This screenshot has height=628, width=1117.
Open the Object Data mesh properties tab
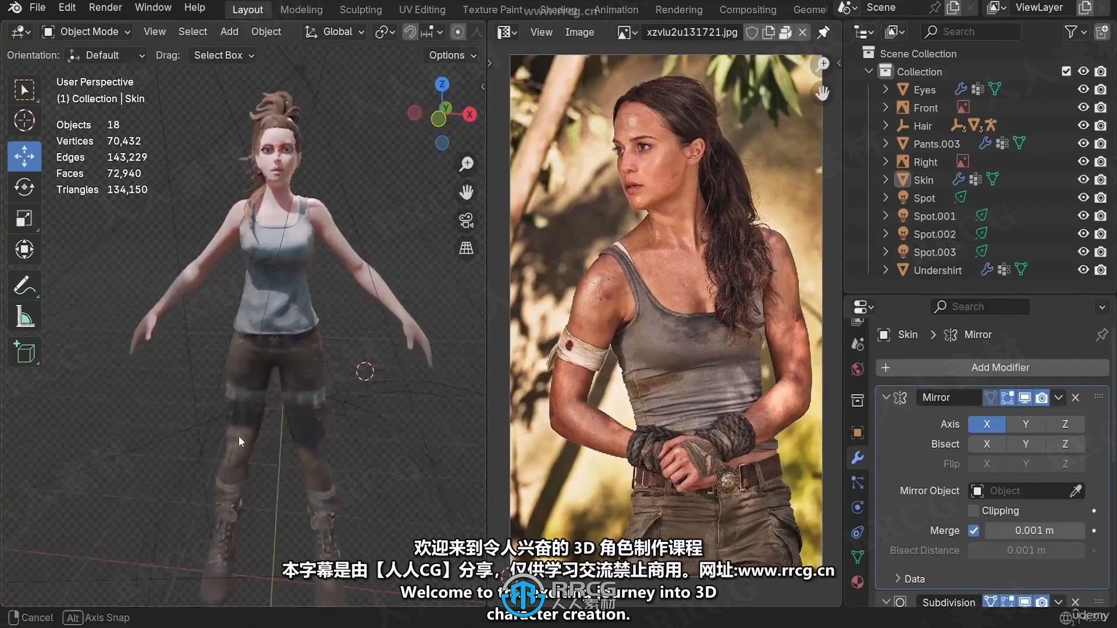(x=858, y=557)
